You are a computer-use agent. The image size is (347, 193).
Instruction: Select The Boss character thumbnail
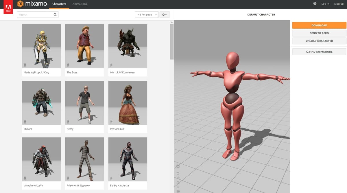pos(84,46)
